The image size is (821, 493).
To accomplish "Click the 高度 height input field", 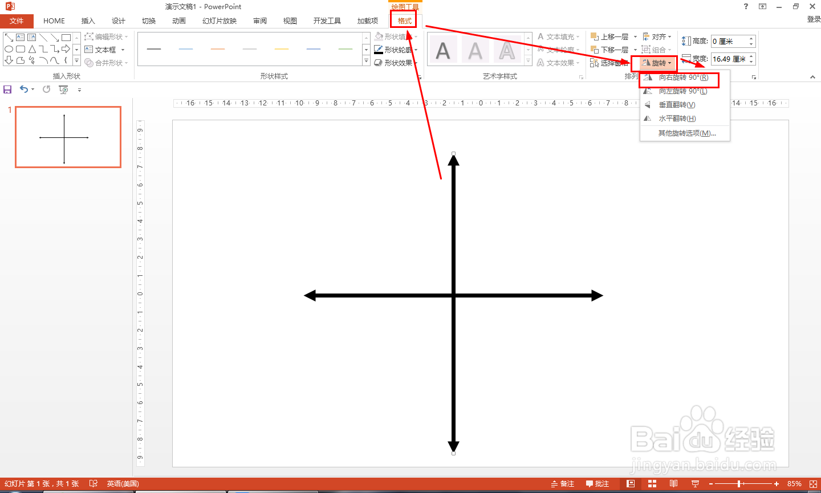I will [733, 41].
